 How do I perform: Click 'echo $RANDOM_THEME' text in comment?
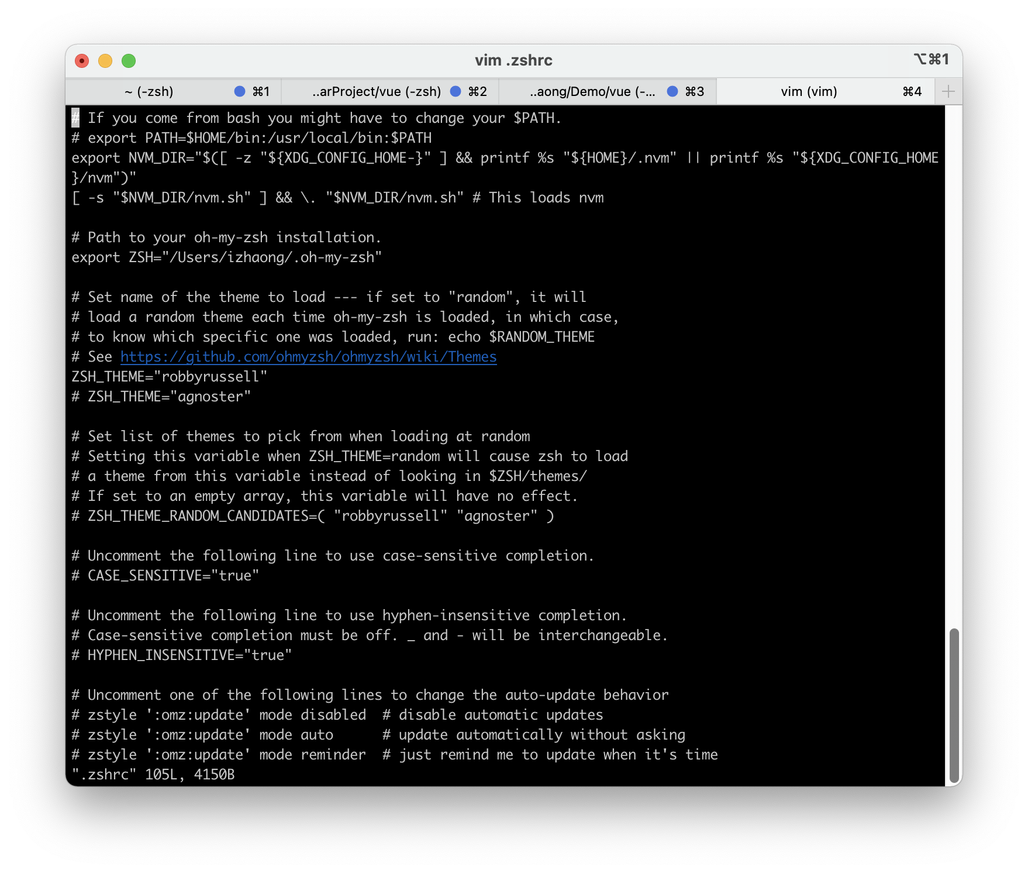[522, 337]
